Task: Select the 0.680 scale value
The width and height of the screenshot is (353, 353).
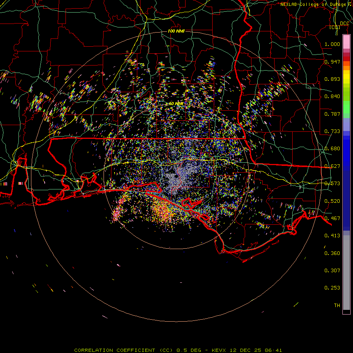Action: click(332, 149)
